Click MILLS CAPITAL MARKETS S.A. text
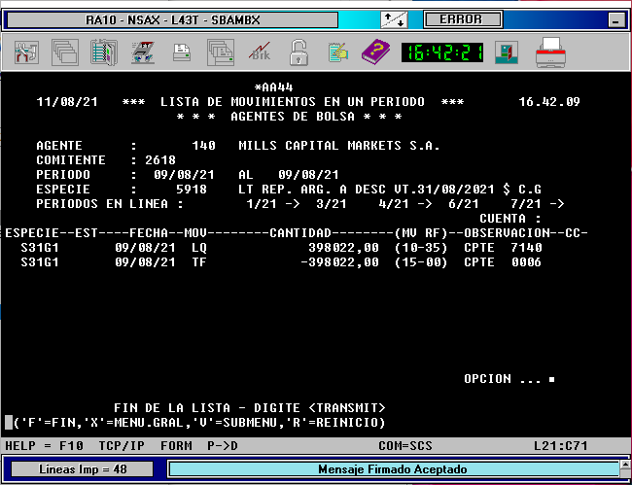This screenshot has width=632, height=485. 339,146
